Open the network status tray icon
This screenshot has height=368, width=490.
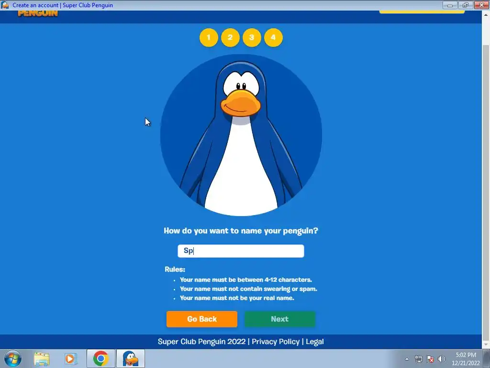click(x=418, y=359)
